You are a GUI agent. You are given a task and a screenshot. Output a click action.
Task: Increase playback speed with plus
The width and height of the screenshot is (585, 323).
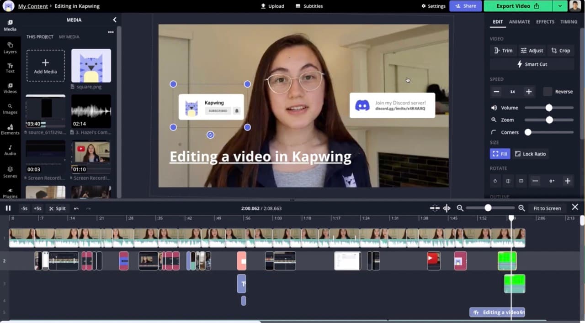click(x=529, y=92)
